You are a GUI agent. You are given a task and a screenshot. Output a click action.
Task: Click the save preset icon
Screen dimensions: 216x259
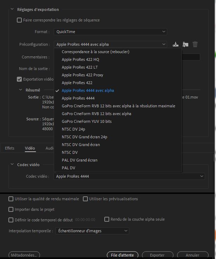(x=176, y=44)
